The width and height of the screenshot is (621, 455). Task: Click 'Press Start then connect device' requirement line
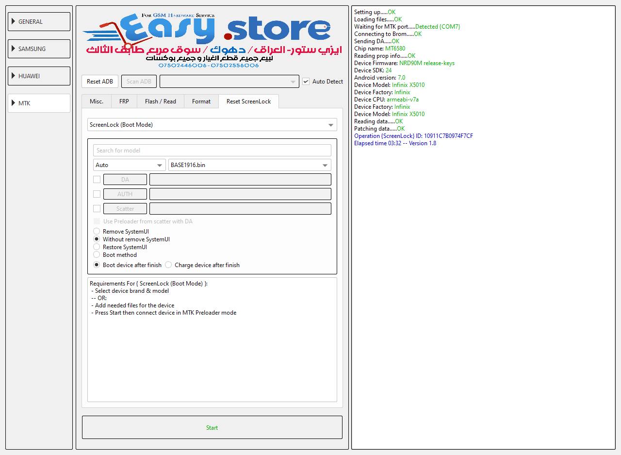pyautogui.click(x=163, y=313)
